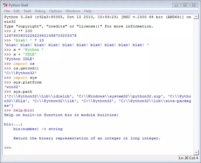The width and height of the screenshot is (201, 163).
Task: Maximize the Python Shell window
Action: tap(185, 5)
